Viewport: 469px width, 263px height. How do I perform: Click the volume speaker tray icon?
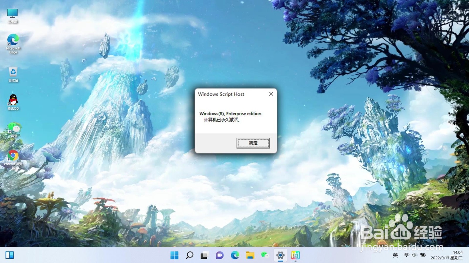(x=414, y=255)
